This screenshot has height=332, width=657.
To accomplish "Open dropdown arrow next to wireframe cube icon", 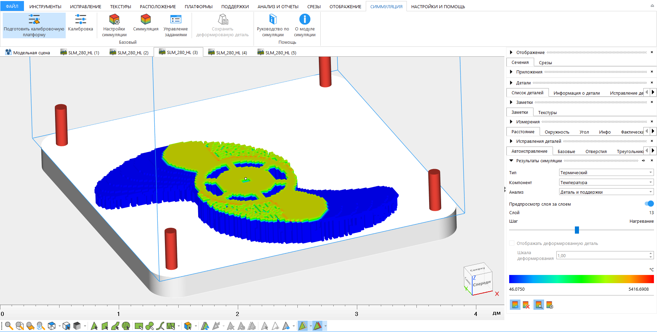I will point(59,326).
